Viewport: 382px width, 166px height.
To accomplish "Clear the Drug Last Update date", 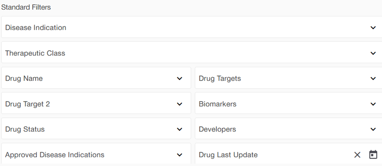I will (x=357, y=155).
